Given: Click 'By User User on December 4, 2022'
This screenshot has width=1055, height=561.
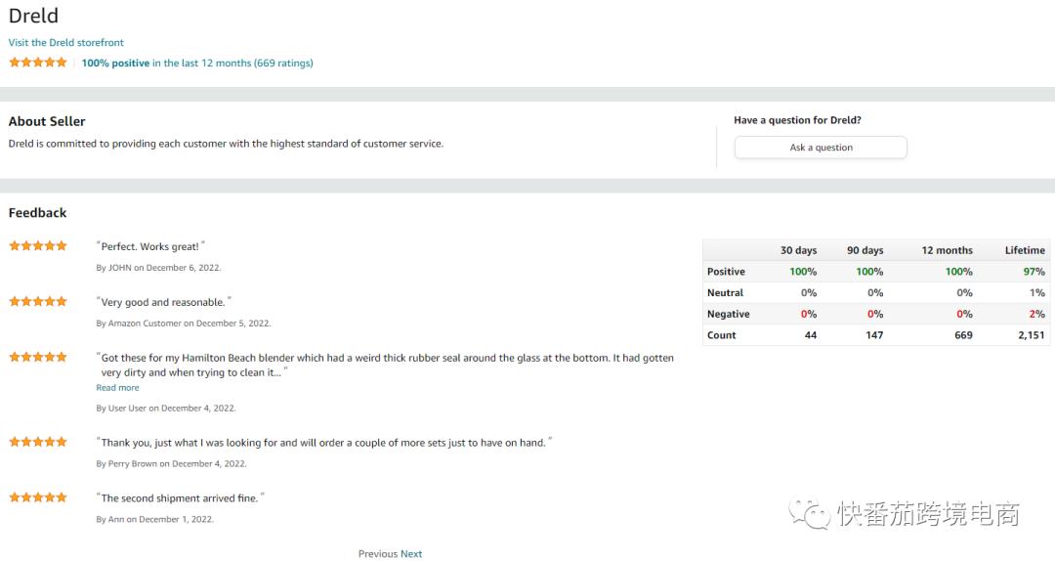Looking at the screenshot, I should [165, 409].
